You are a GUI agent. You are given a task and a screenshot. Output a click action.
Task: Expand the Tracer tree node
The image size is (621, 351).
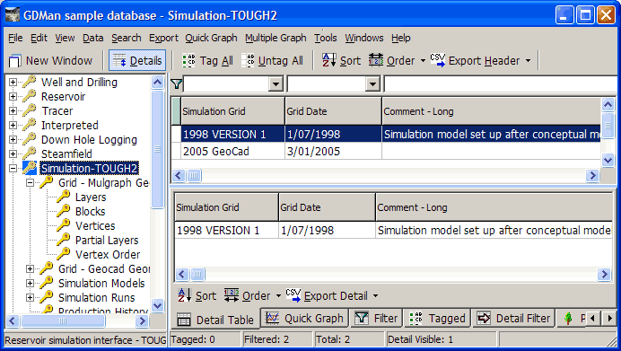tap(13, 111)
